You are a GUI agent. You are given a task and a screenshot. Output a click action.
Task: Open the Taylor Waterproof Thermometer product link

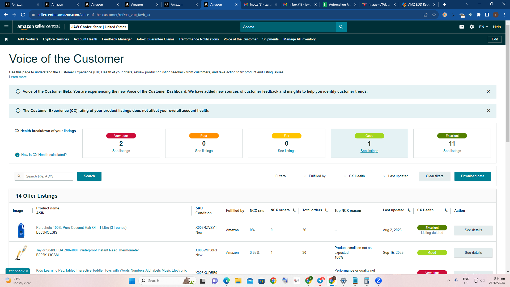pos(87,250)
